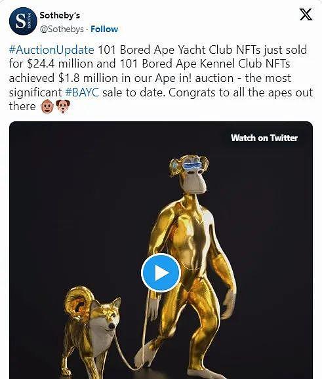
Task: Open the #AuctionUpdate hashtag
Action: click(x=52, y=50)
